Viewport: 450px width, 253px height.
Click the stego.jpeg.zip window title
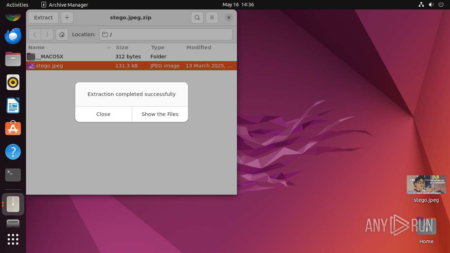(131, 18)
